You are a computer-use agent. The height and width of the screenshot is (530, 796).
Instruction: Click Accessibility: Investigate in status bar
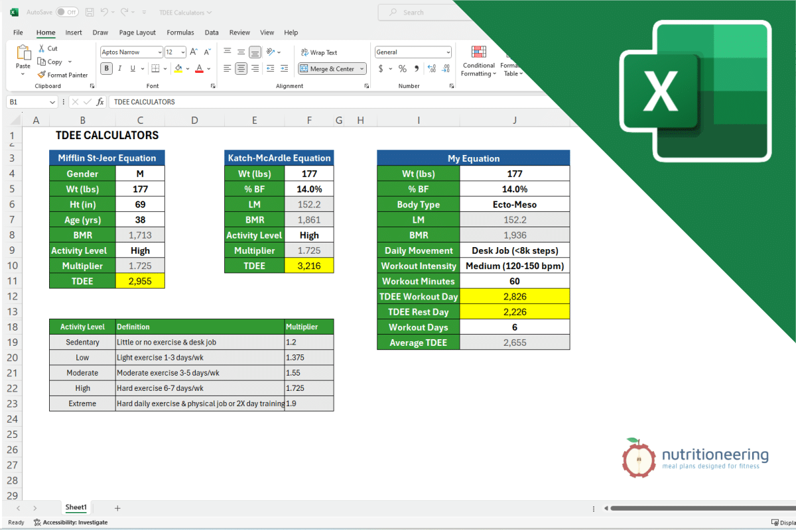(x=71, y=522)
